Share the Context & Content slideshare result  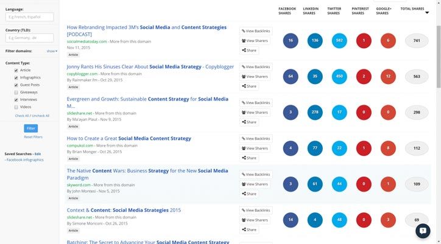(x=249, y=229)
